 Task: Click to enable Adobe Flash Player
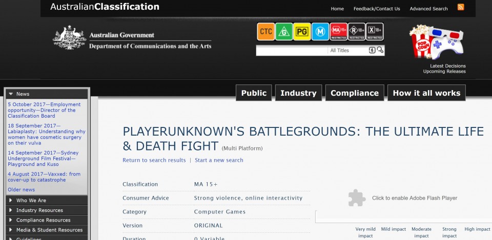pyautogui.click(x=415, y=198)
